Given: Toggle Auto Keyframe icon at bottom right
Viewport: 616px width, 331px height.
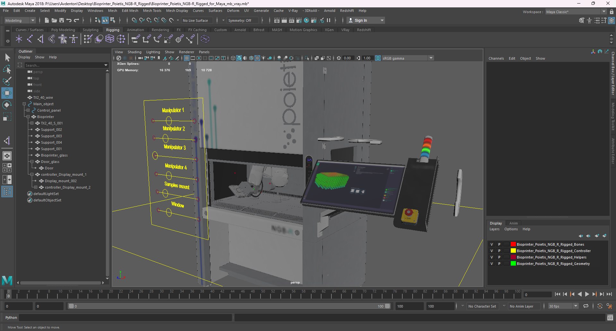Looking at the screenshot, I should 600,306.
